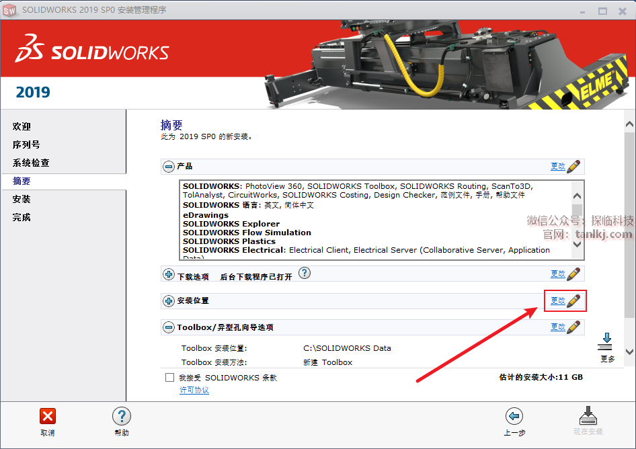Click the pencil icon for 安装位置
Screen dimensions: 636x449
pyautogui.click(x=573, y=300)
